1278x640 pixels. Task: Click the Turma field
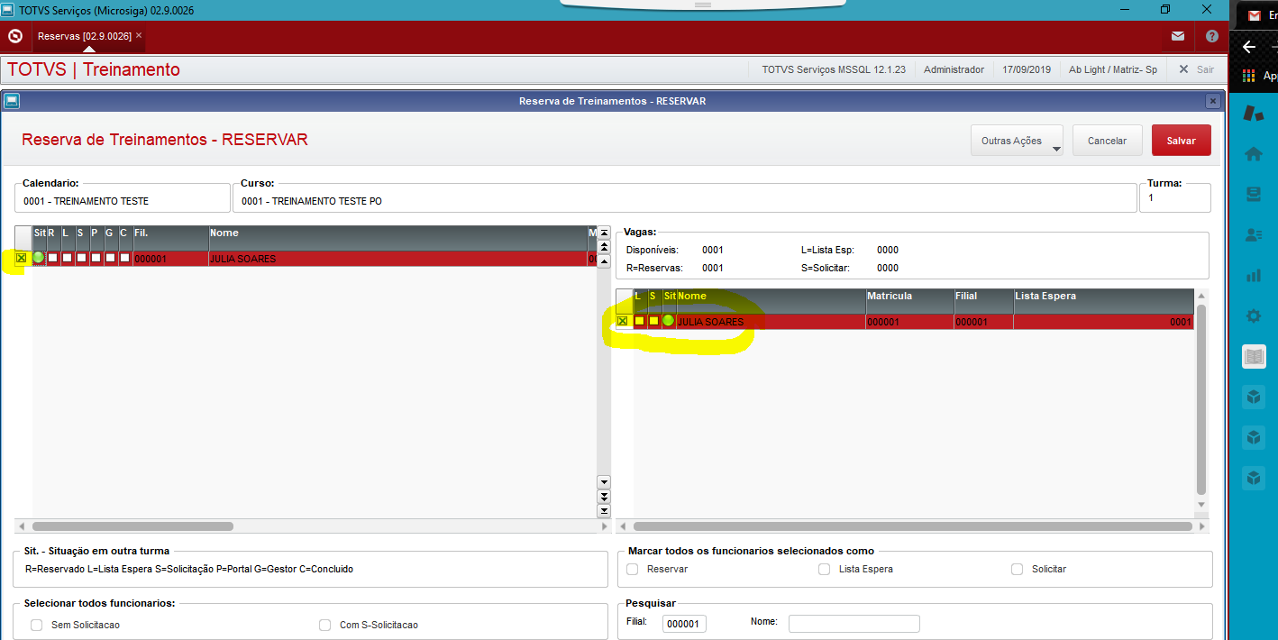point(1175,198)
